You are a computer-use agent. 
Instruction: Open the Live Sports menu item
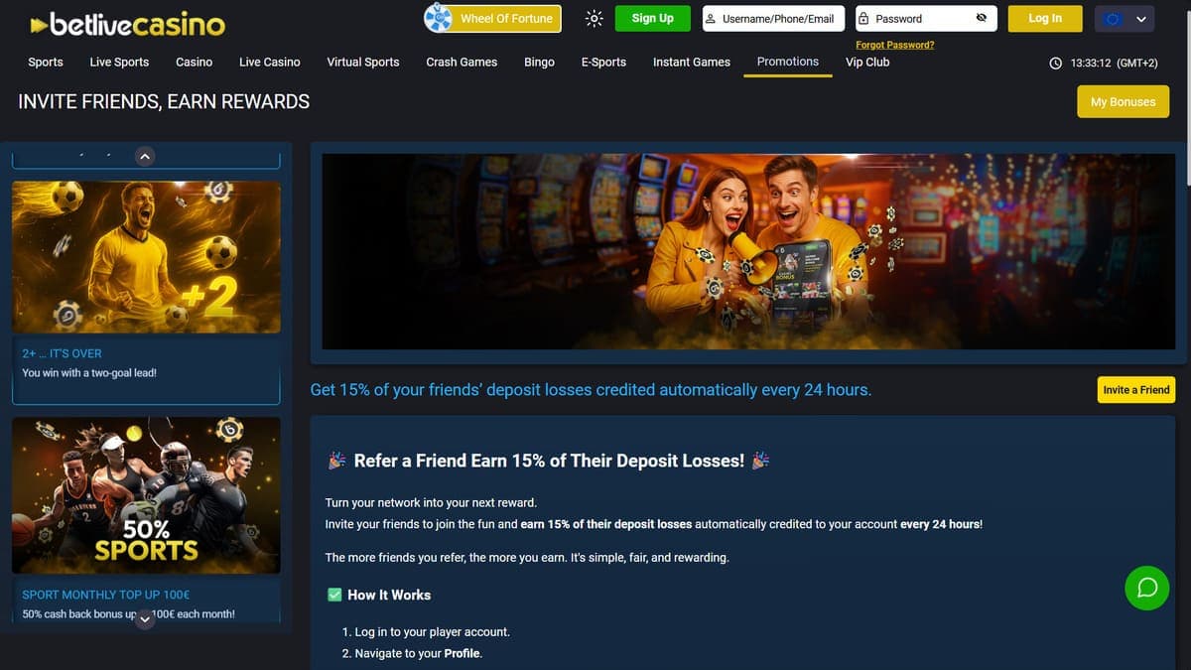pyautogui.click(x=119, y=62)
